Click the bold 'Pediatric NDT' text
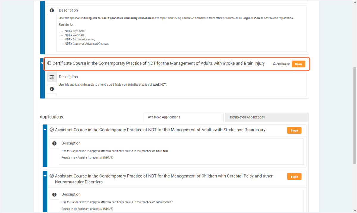The image size is (357, 213). (x=164, y=202)
